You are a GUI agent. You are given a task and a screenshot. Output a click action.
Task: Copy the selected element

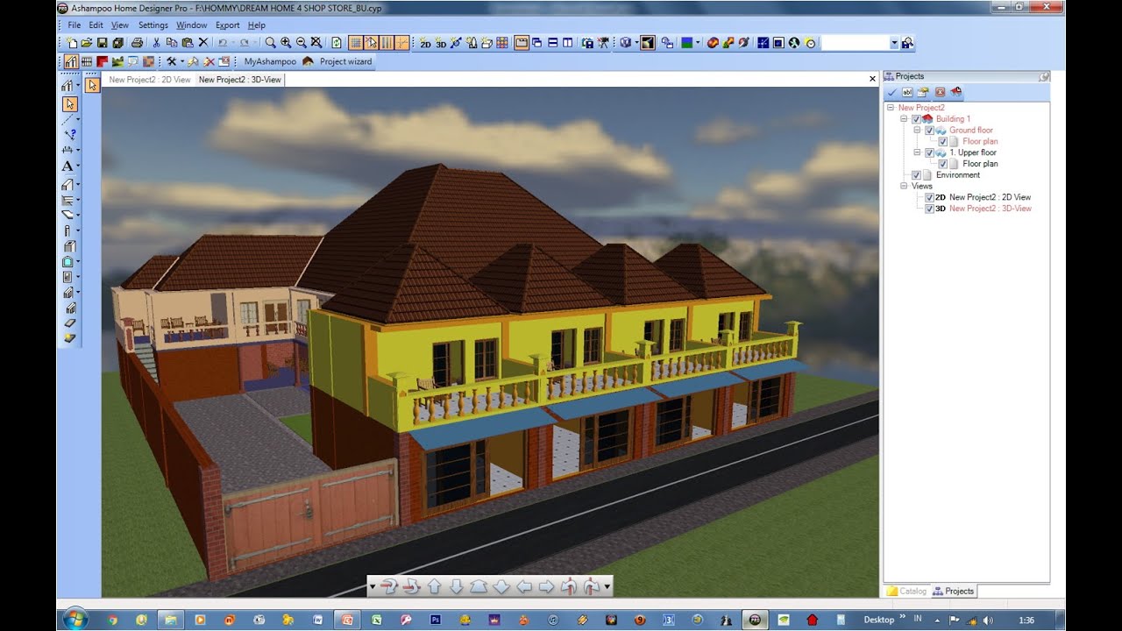pos(172,42)
